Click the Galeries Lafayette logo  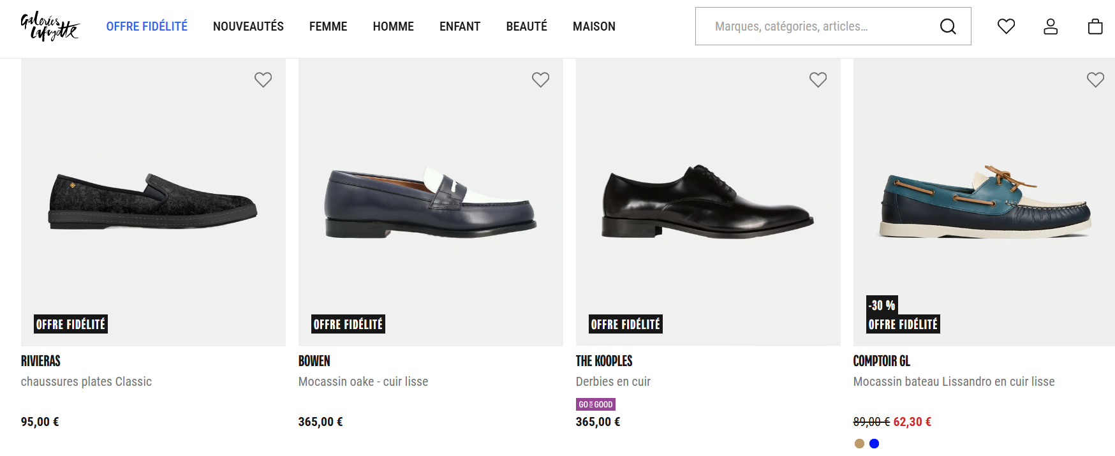pyautogui.click(x=49, y=26)
